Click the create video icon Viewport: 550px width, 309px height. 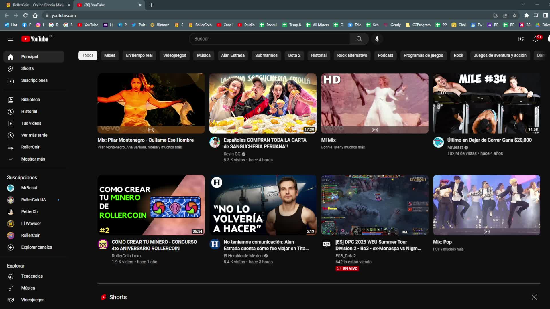pyautogui.click(x=521, y=39)
